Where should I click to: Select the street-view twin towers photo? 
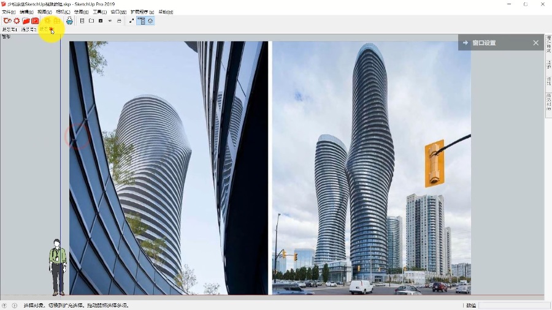(372, 168)
